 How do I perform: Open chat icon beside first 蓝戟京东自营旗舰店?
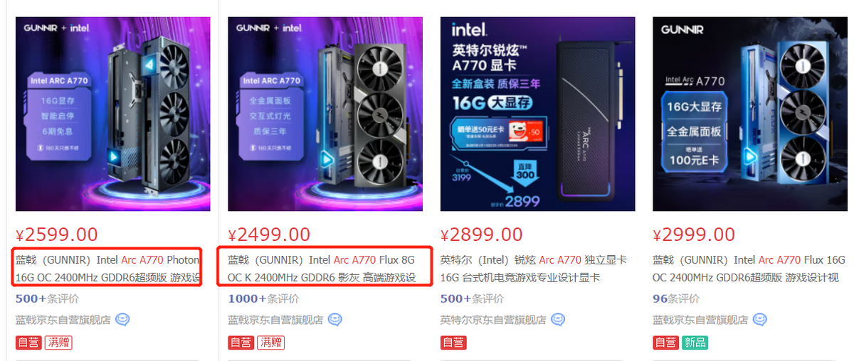tap(122, 320)
